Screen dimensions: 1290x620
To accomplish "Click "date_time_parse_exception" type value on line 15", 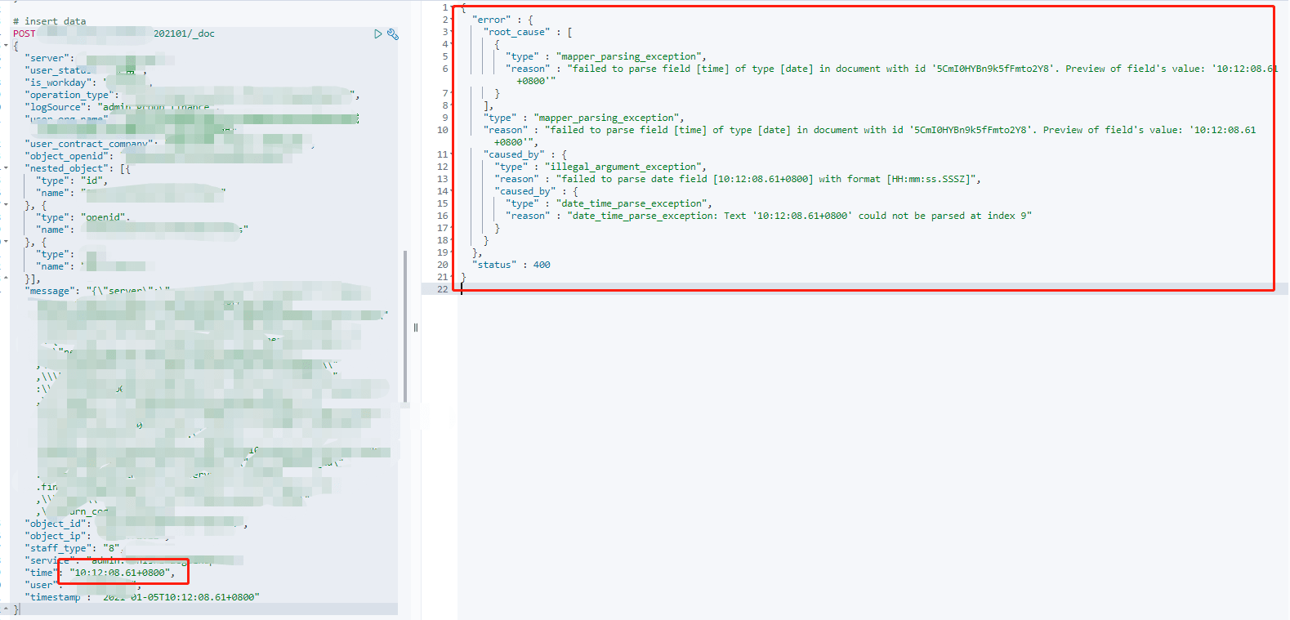I will (632, 203).
